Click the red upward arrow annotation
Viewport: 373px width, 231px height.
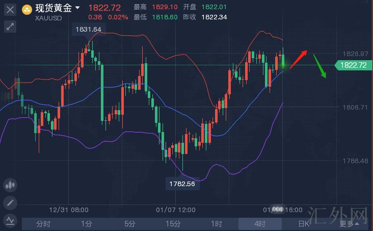(x=299, y=59)
